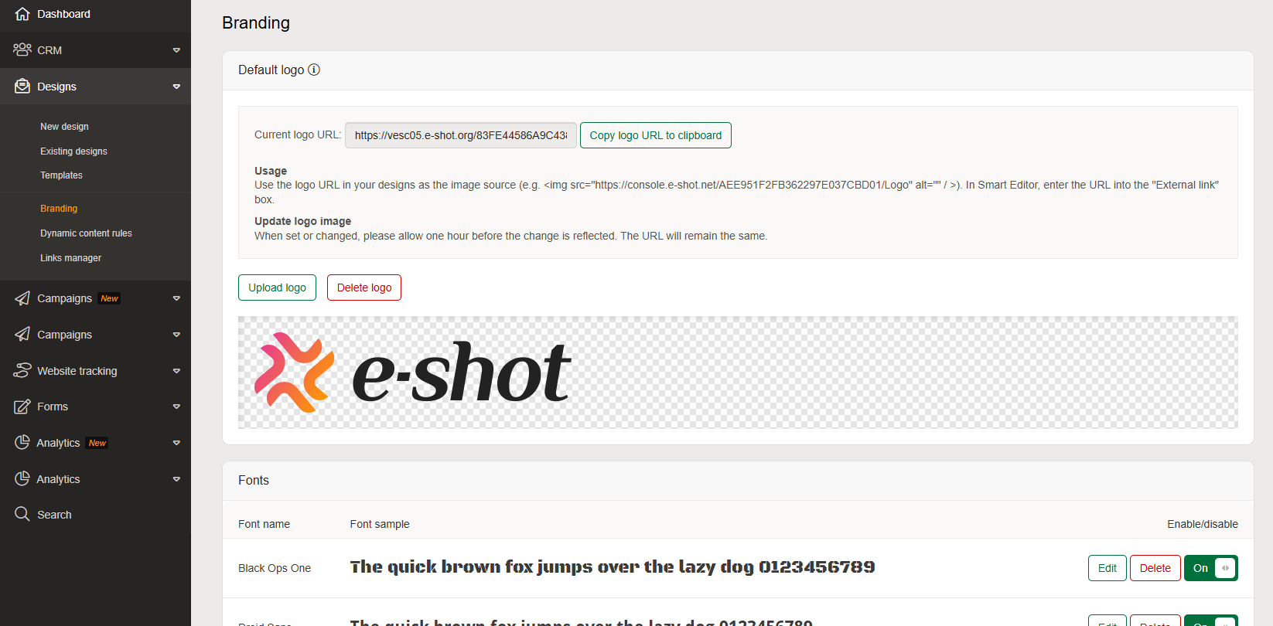The image size is (1273, 626).
Task: Open the New design submenu item
Action: coord(64,127)
